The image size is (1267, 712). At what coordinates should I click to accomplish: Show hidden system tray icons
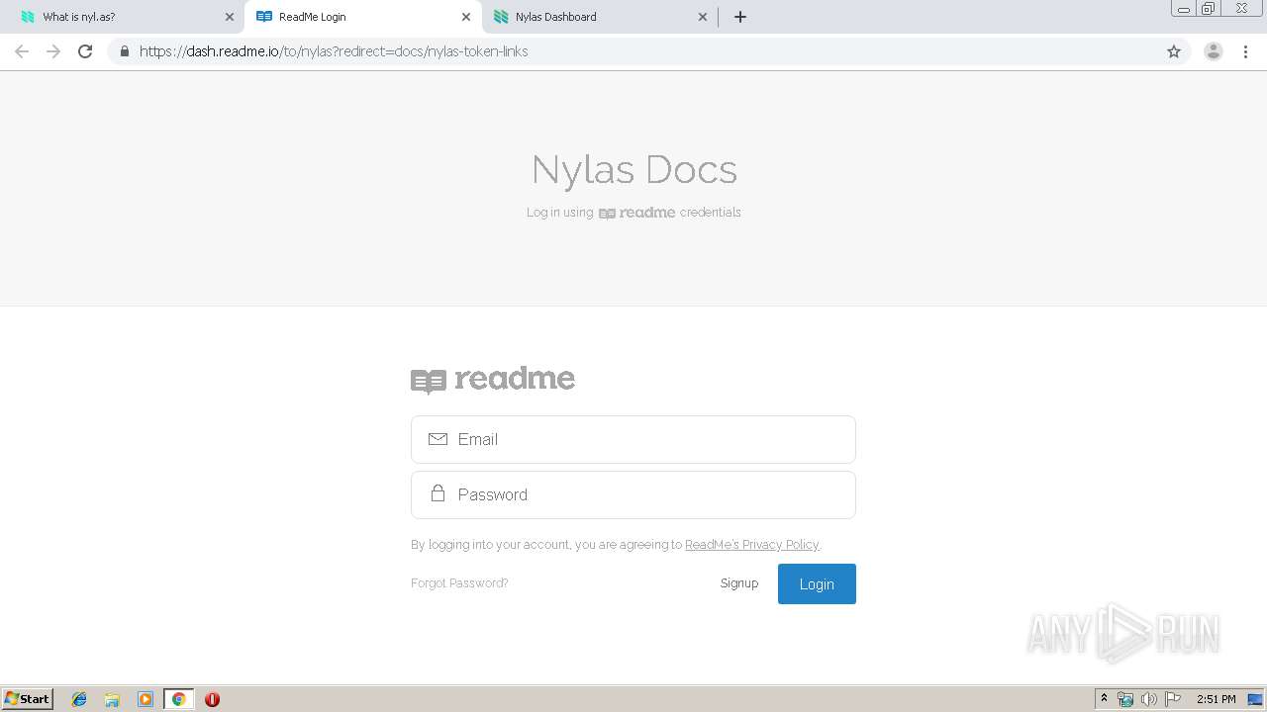click(1105, 699)
